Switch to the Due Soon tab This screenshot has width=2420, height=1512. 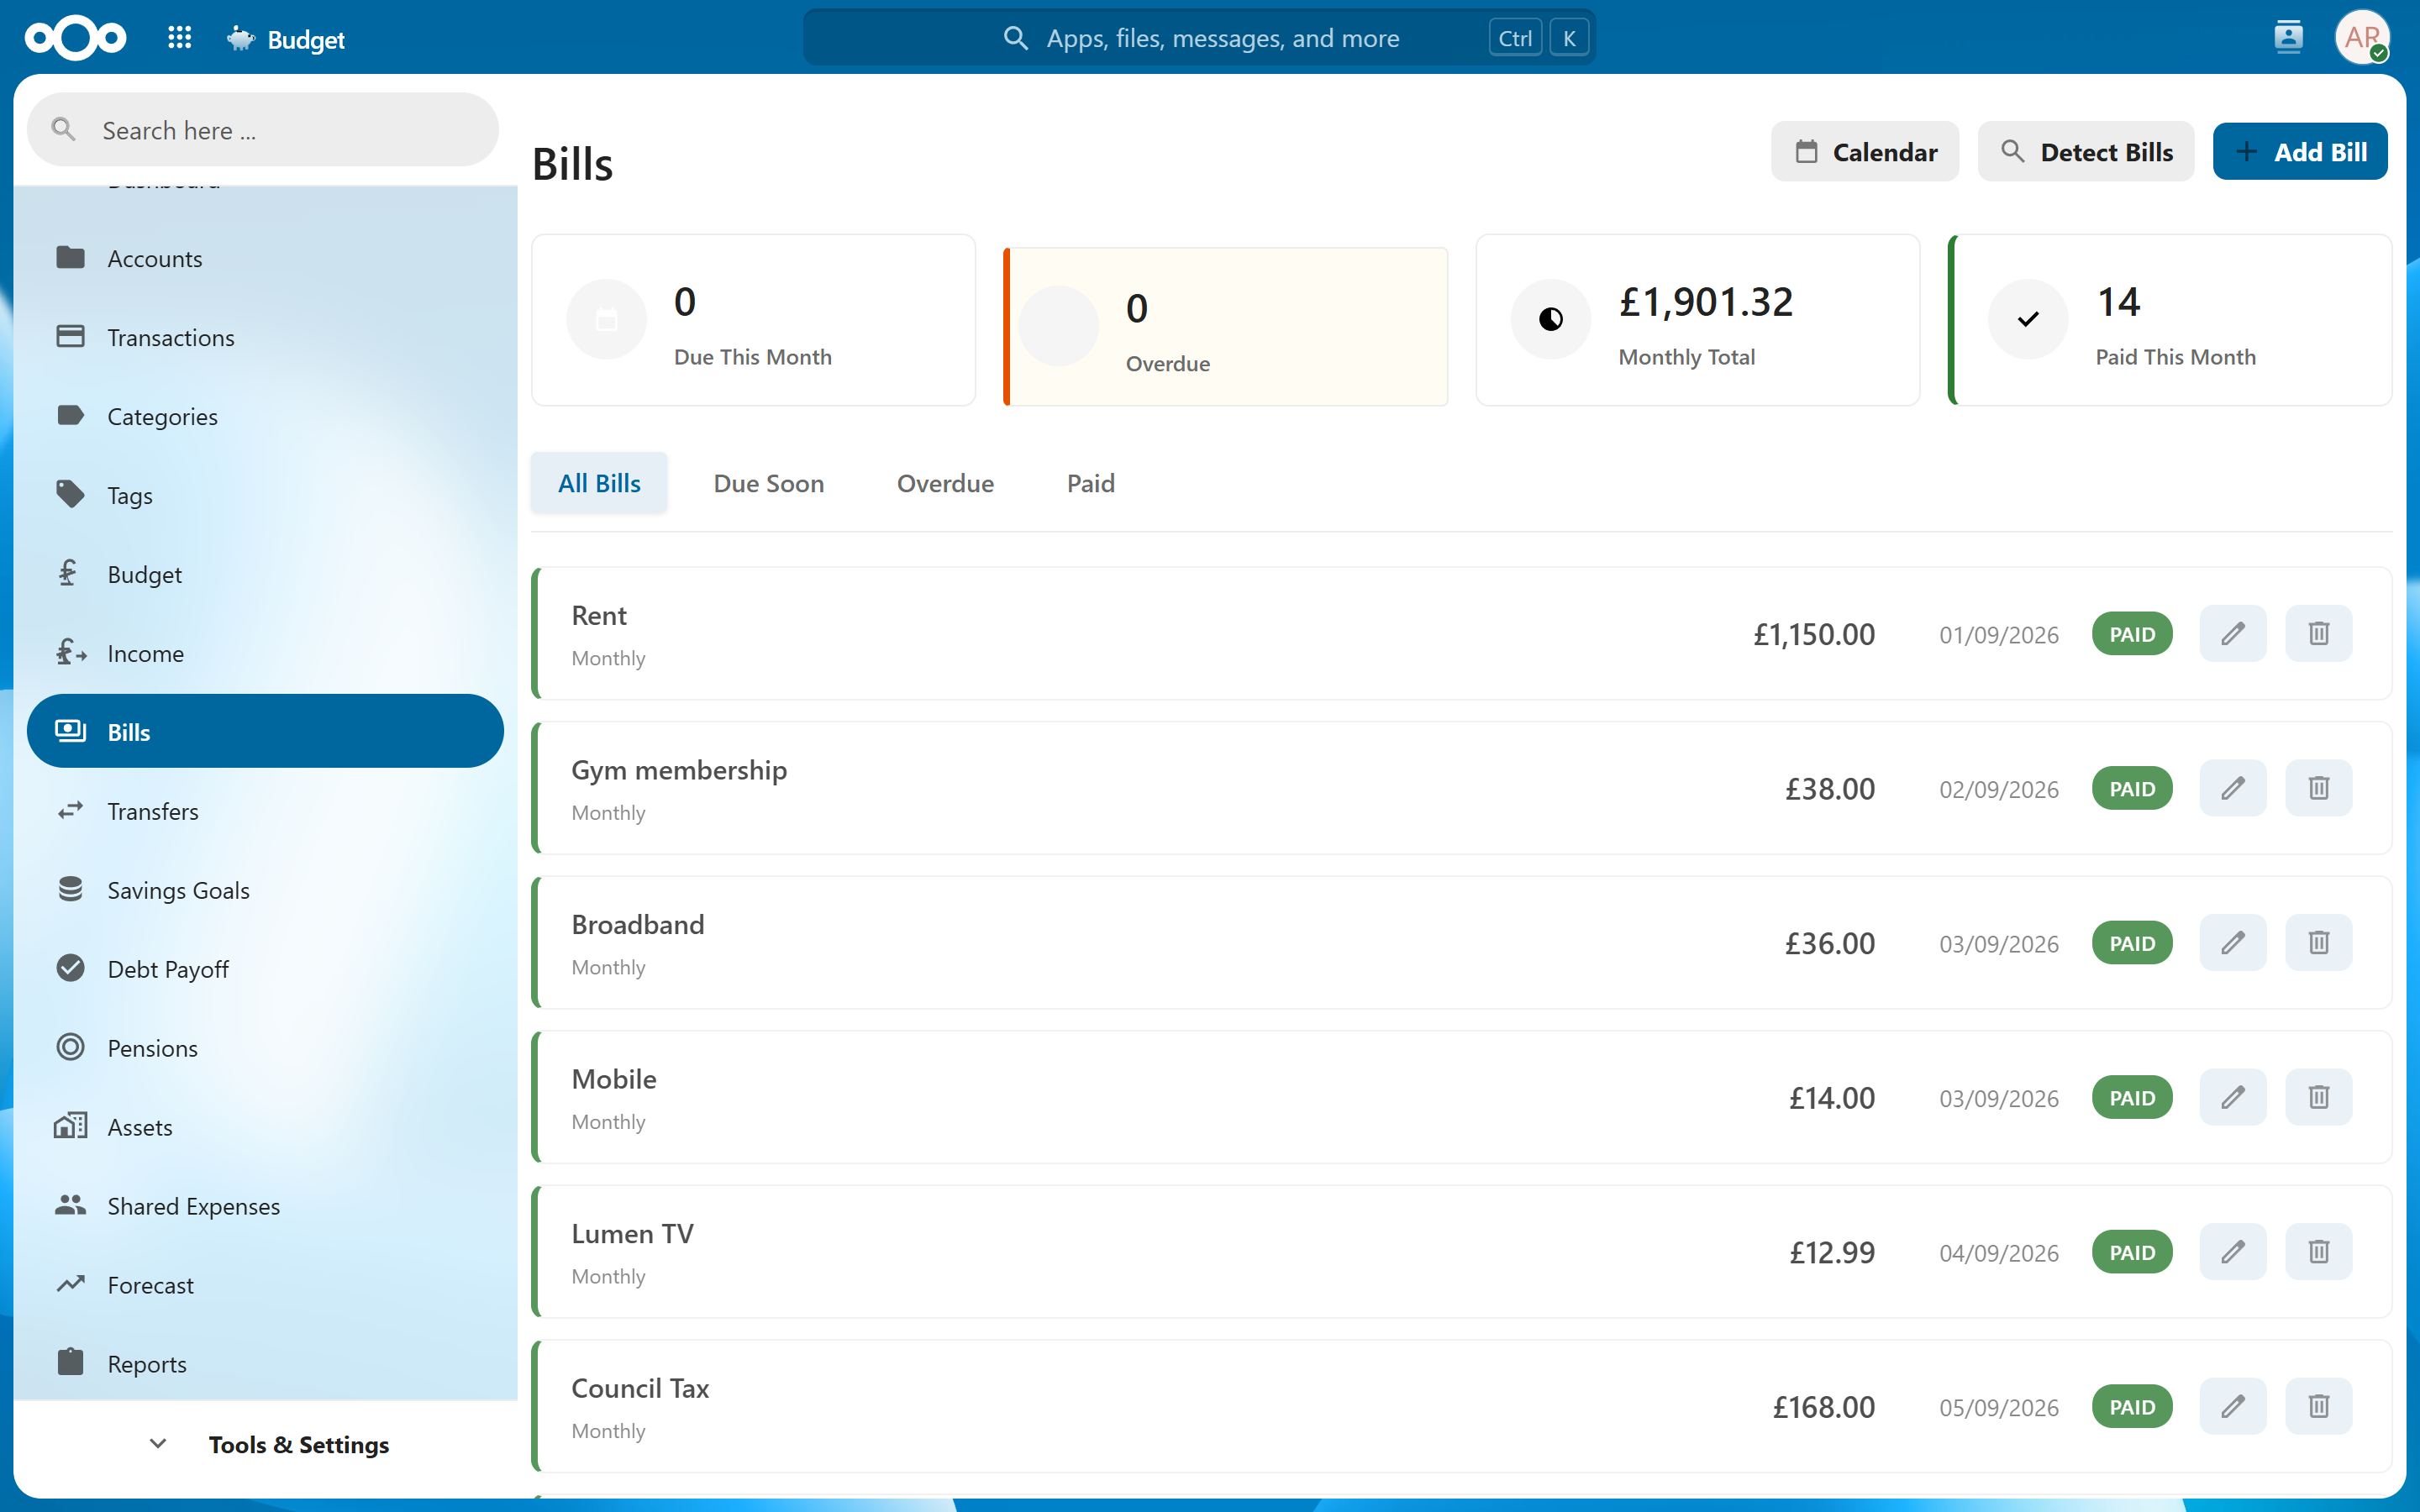768,483
